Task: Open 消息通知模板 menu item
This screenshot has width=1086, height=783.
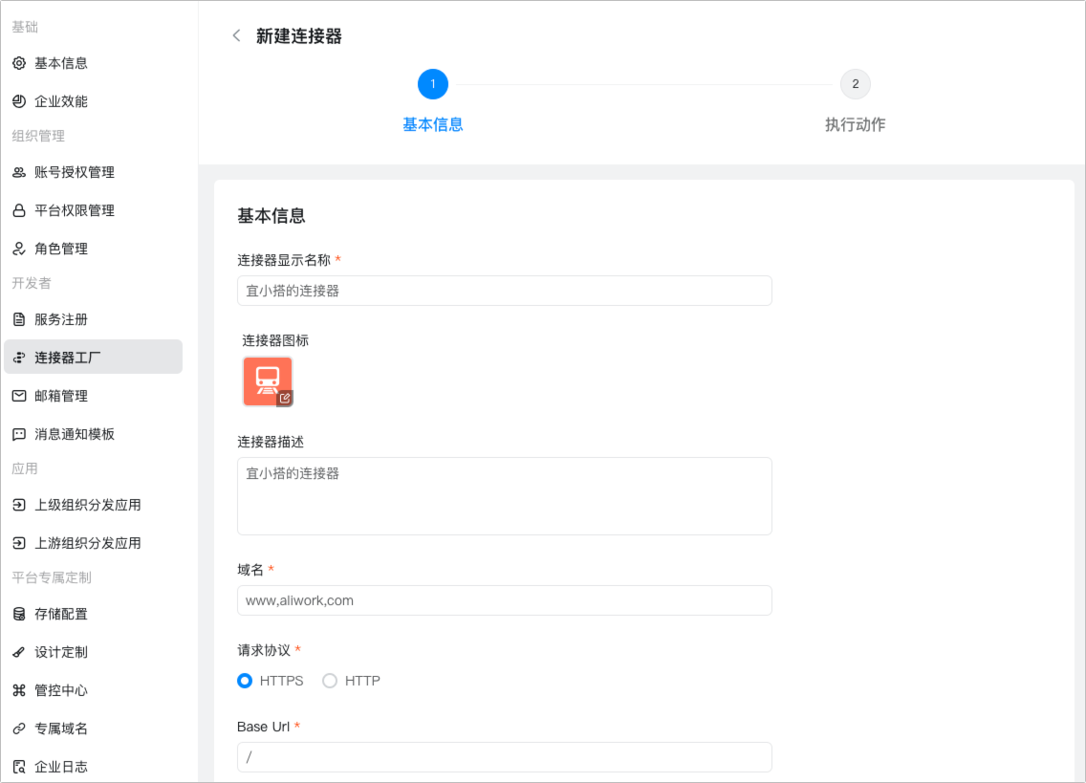Action: pos(94,434)
